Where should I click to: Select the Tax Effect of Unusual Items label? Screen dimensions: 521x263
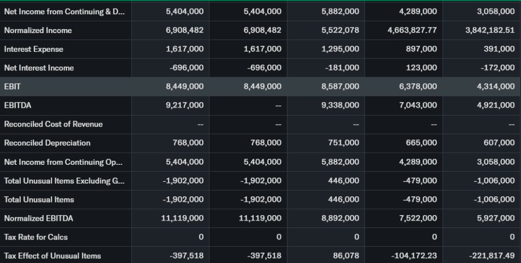[x=52, y=256]
